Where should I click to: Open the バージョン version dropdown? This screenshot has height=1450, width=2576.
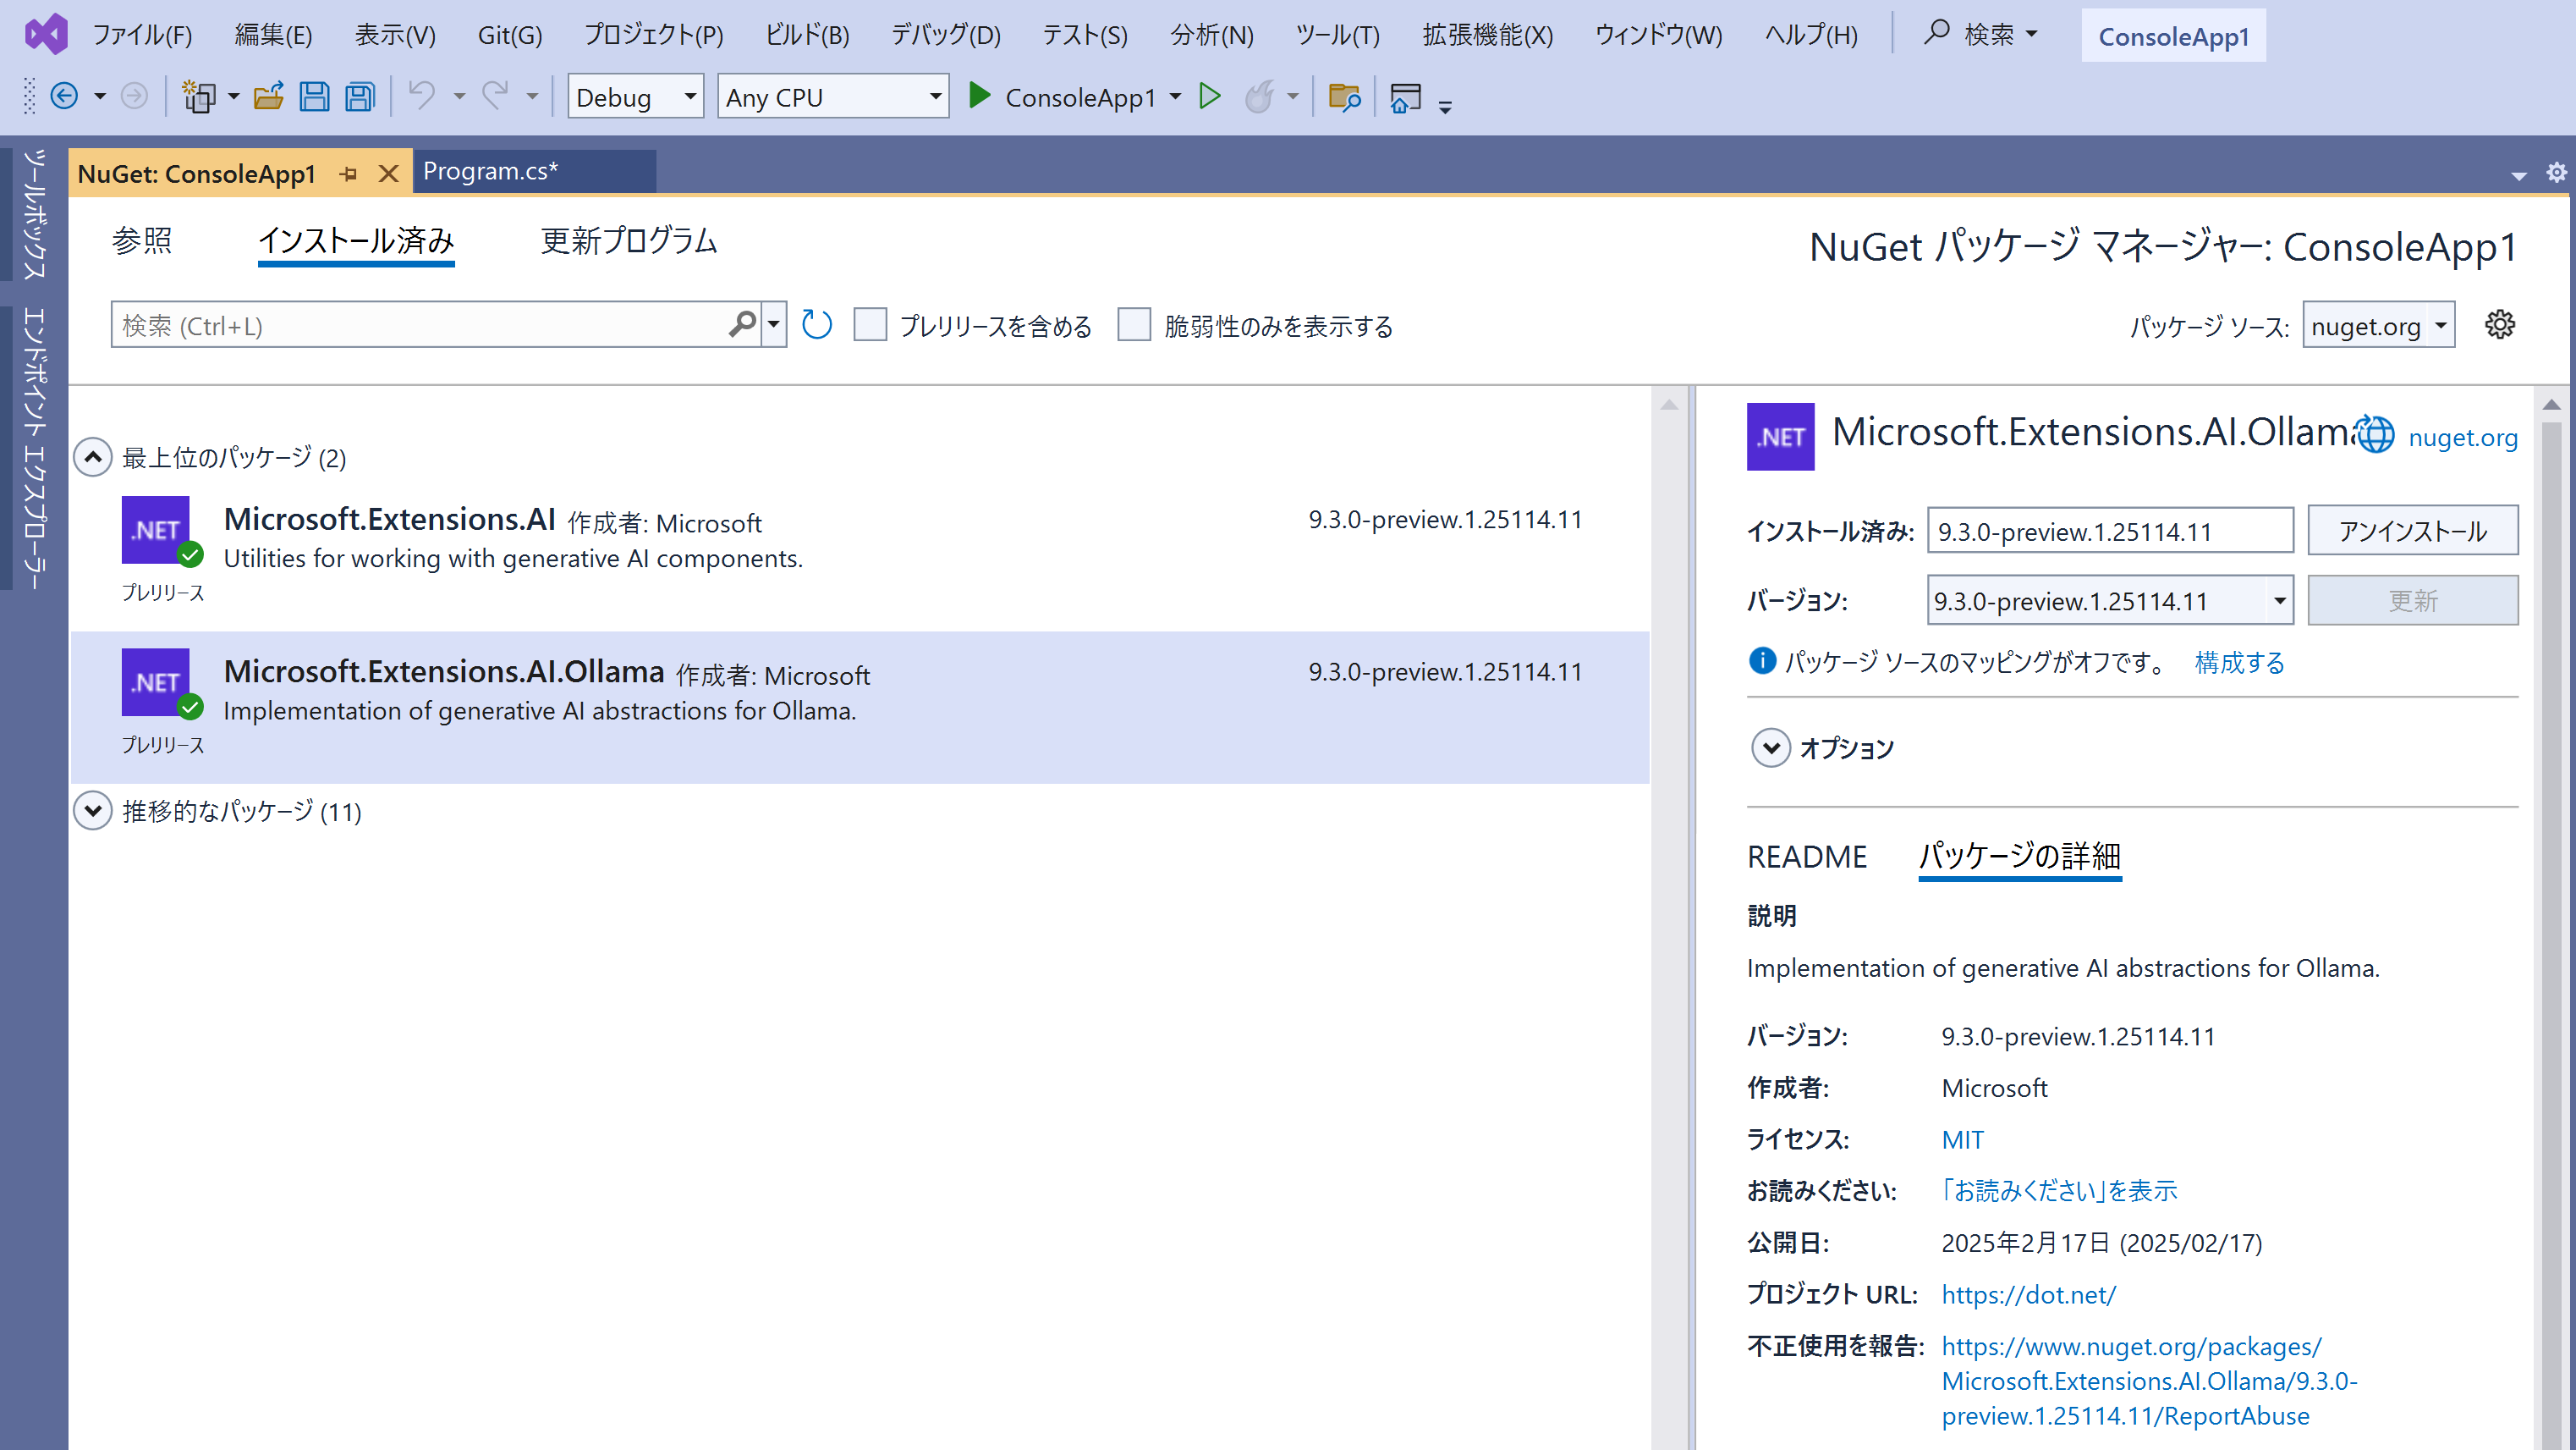pyautogui.click(x=2110, y=600)
